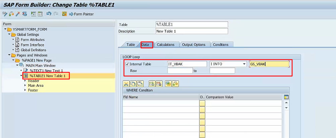Image resolution: width=336 pixels, height=138 pixels.
Task: Collapse the MAIN Main Window node
Action: tap(17, 65)
